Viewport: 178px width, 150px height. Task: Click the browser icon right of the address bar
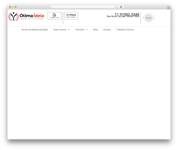coord(121,7)
